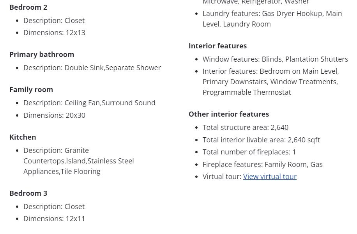
Task: Click the Granite Countertops kitchen description
Action: coord(78,161)
